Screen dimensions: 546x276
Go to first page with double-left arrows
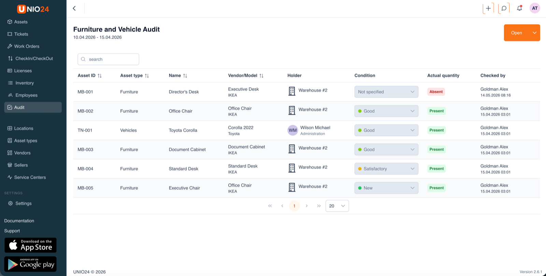tap(270, 206)
